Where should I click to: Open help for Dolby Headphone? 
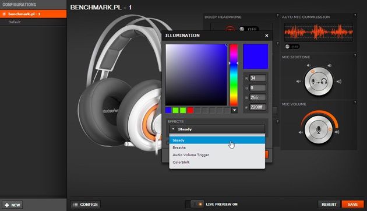pos(278,15)
